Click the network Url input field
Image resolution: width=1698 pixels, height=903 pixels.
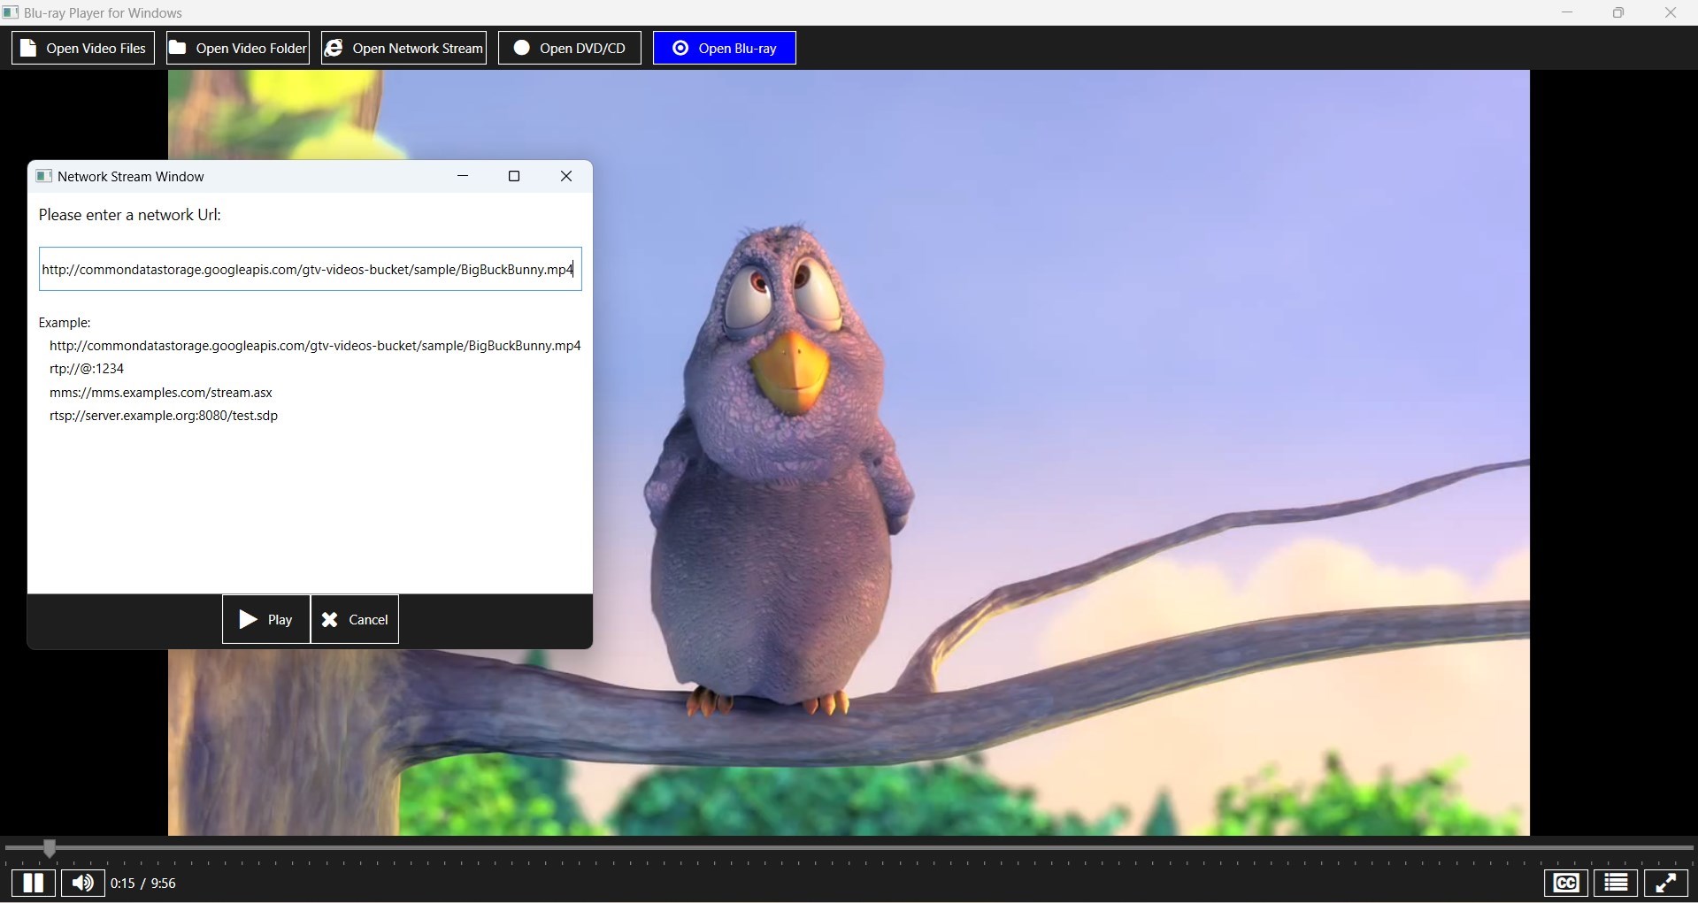309,269
